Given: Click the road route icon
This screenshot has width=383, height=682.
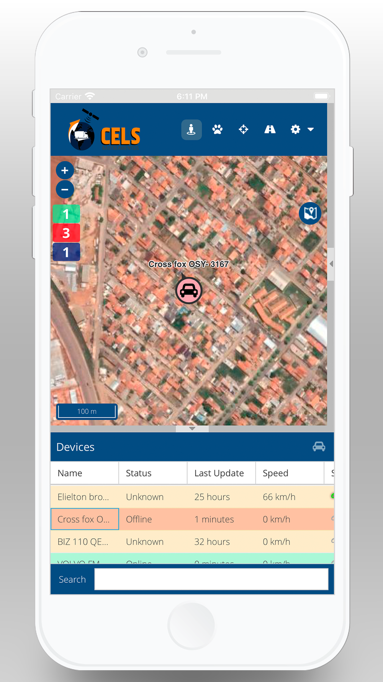Looking at the screenshot, I should point(270,130).
